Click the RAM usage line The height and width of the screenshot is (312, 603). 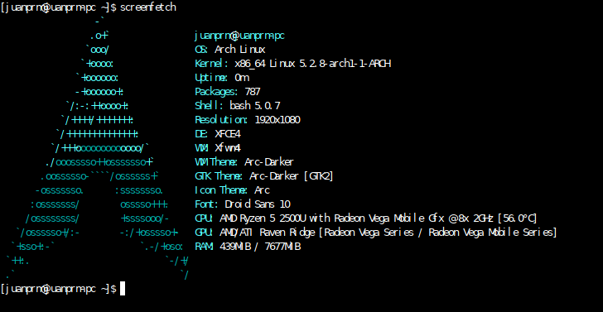[x=248, y=247]
